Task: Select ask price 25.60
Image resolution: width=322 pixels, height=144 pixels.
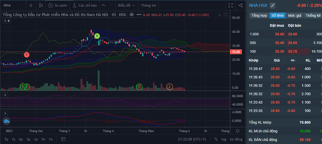Action: (292, 34)
